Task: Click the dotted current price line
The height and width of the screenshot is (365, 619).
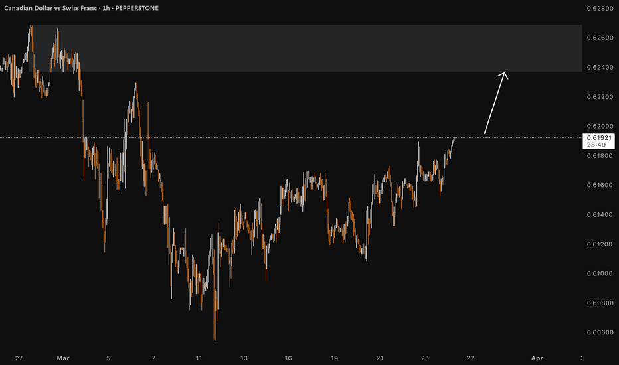Action: 291,138
